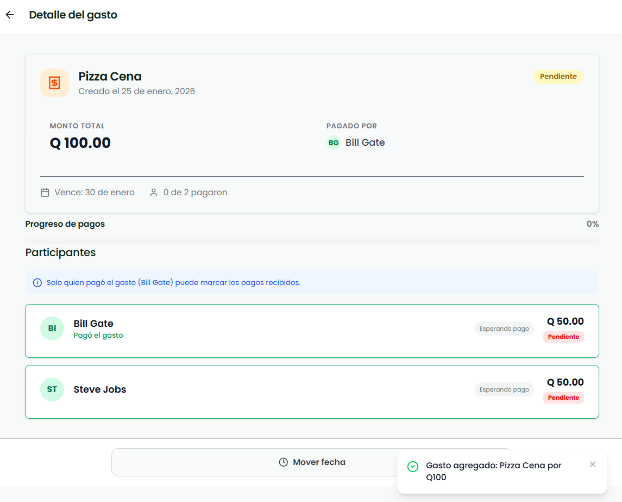Click the orange receipt icon for Pizza Cena
Viewport: 622px width, 502px height.
54,83
